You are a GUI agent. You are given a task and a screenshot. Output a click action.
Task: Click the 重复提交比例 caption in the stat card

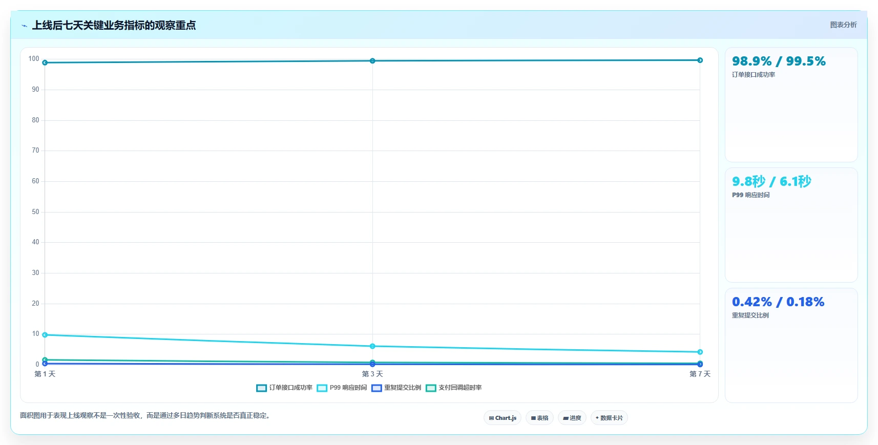pyautogui.click(x=750, y=315)
